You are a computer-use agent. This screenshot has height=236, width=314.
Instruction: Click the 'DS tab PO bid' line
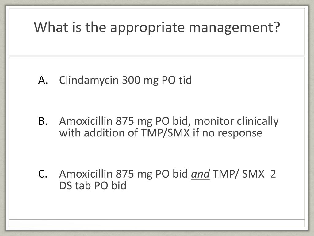tap(93, 186)
